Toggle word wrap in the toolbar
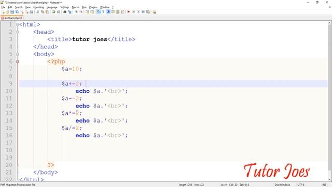Screen dimensions: 332x187 point(99,12)
